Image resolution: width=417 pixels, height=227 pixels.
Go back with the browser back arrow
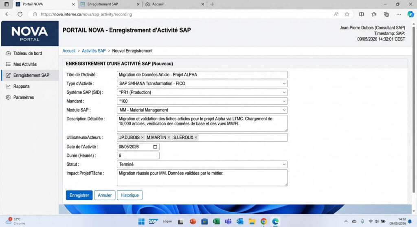click(x=8, y=14)
